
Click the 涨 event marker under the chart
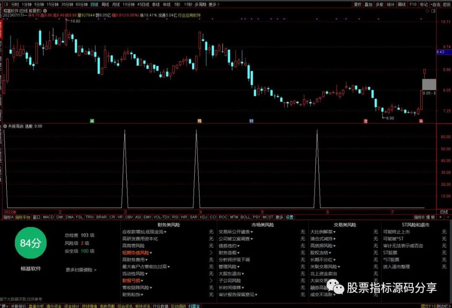click(421, 121)
